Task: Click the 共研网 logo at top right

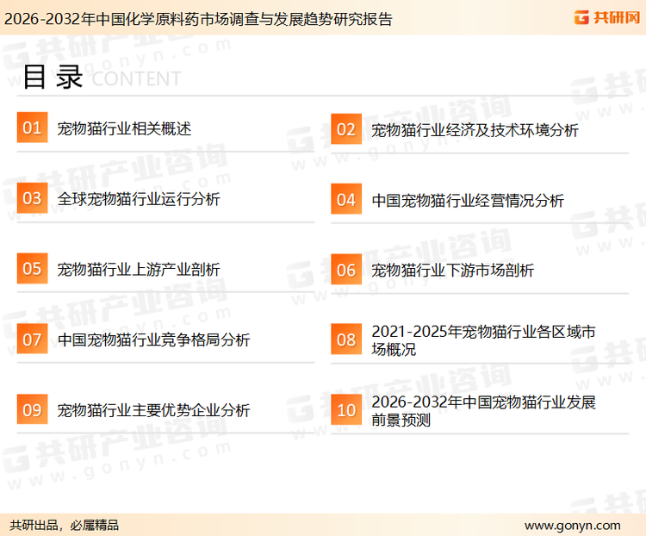Action: [607, 17]
